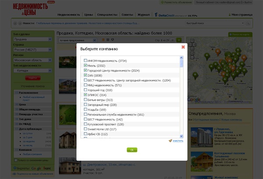Open the Цены menu item
Image resolution: width=263 pixels, height=179 pixels.
89,14
